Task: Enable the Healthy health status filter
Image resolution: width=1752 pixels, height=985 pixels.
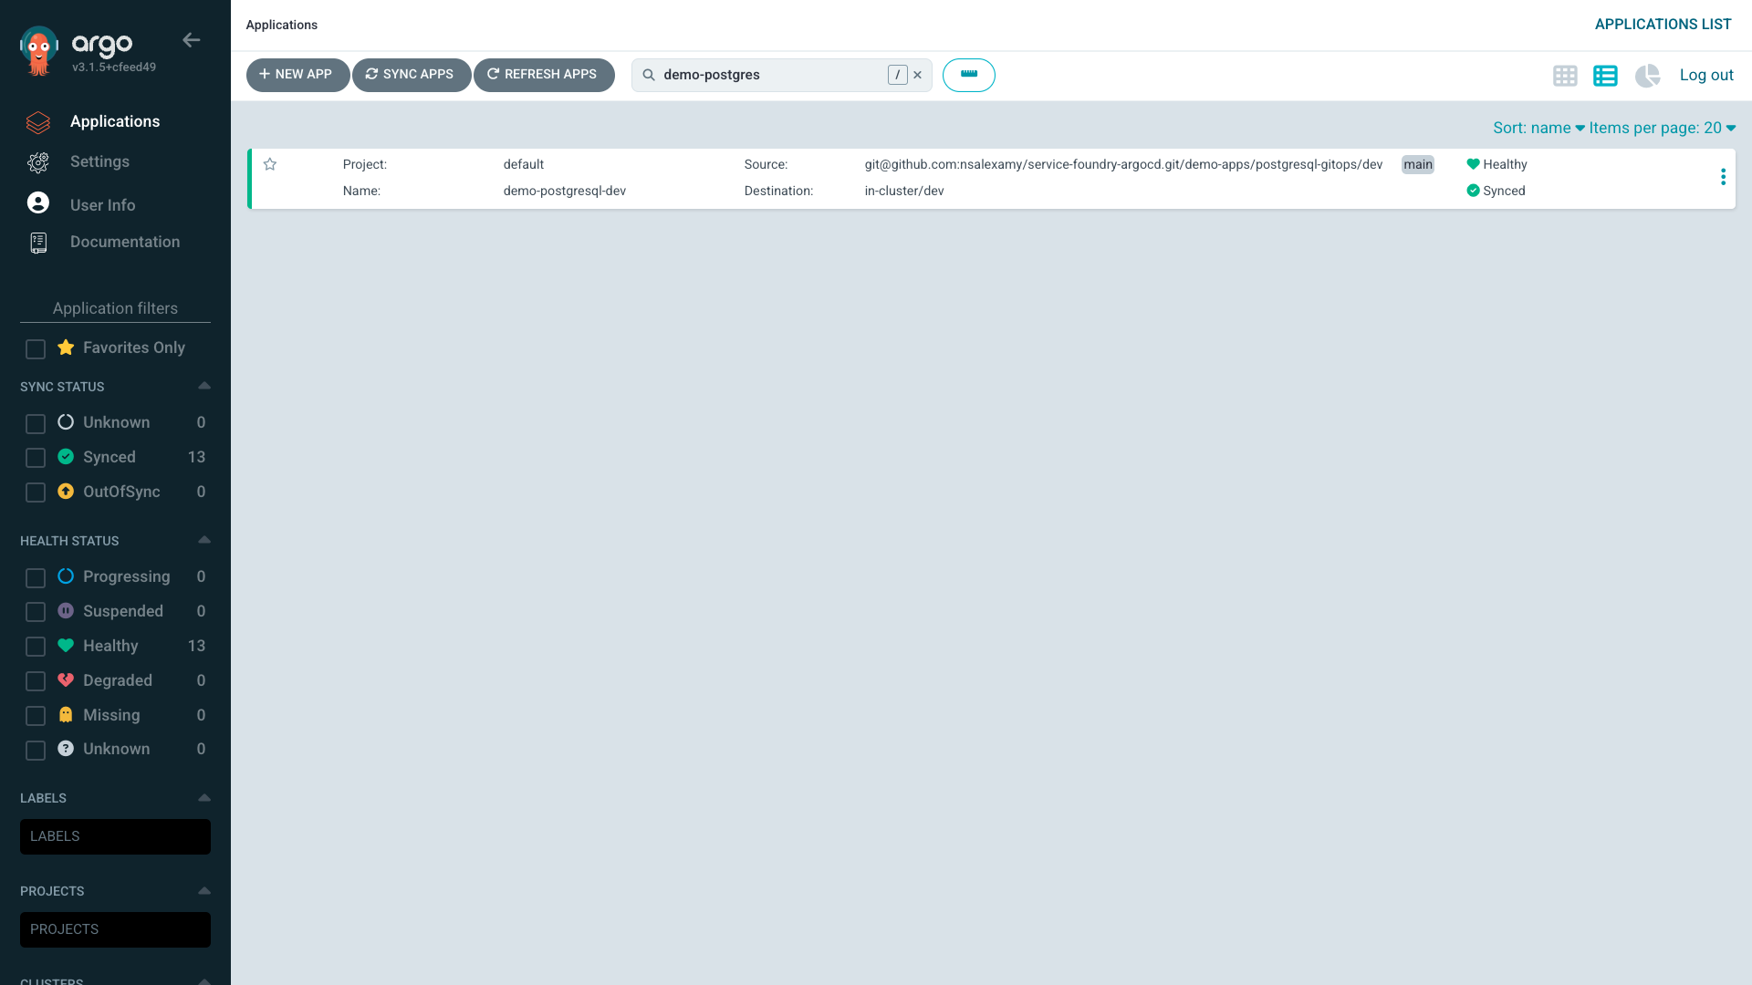Action: coord(36,647)
